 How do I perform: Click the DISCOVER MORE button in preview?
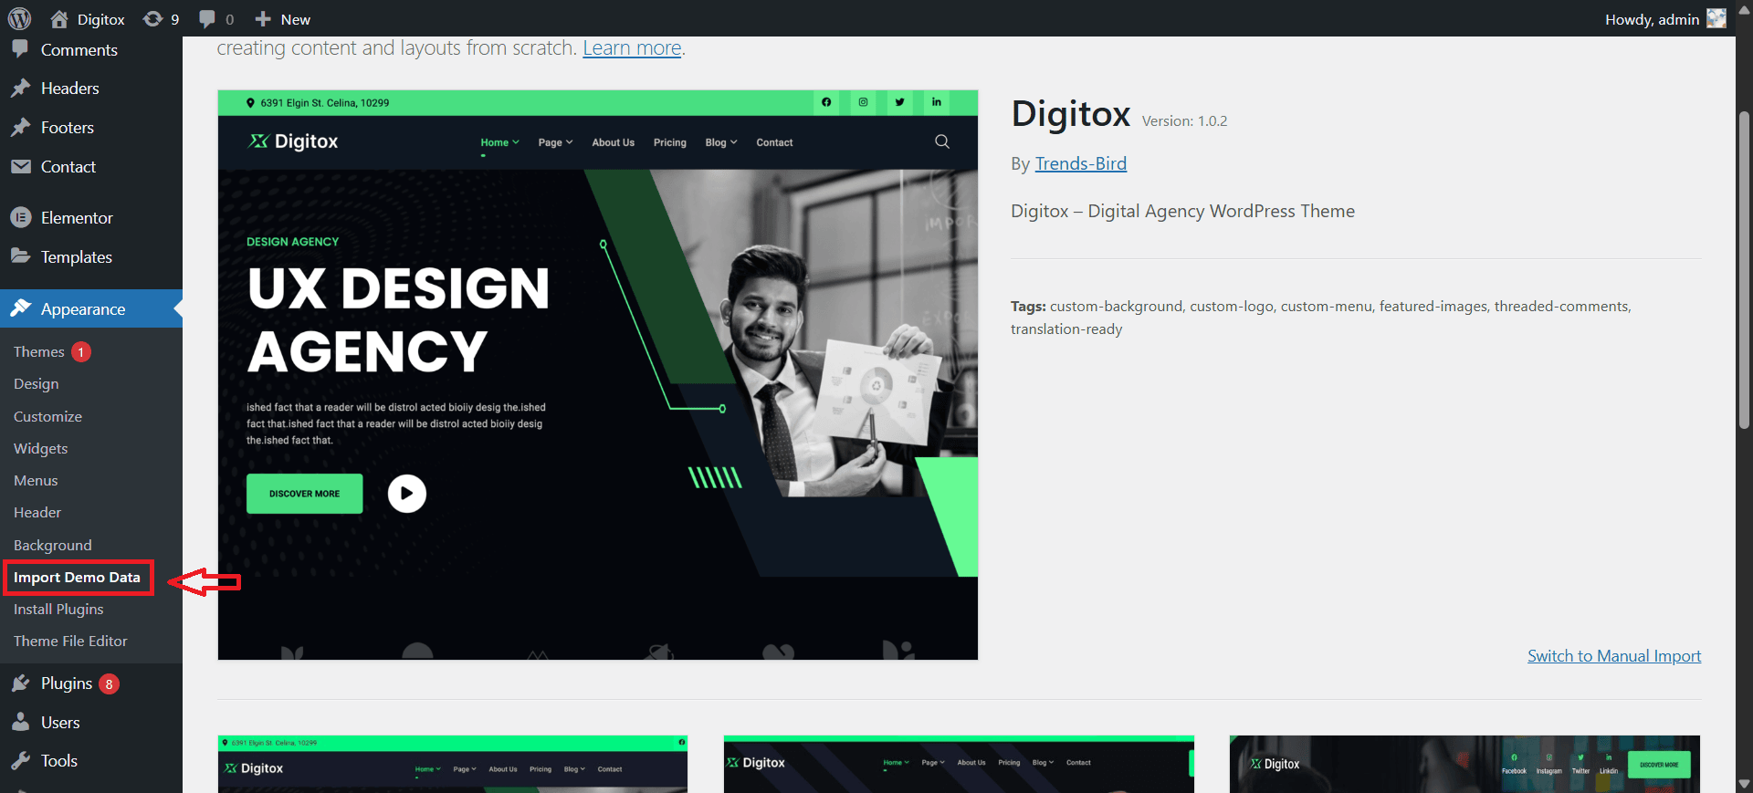305,494
